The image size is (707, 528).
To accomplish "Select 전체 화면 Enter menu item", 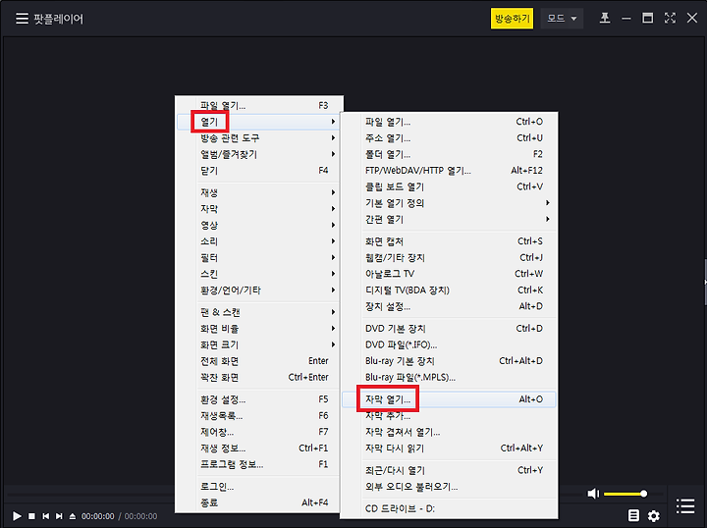I will click(x=259, y=360).
